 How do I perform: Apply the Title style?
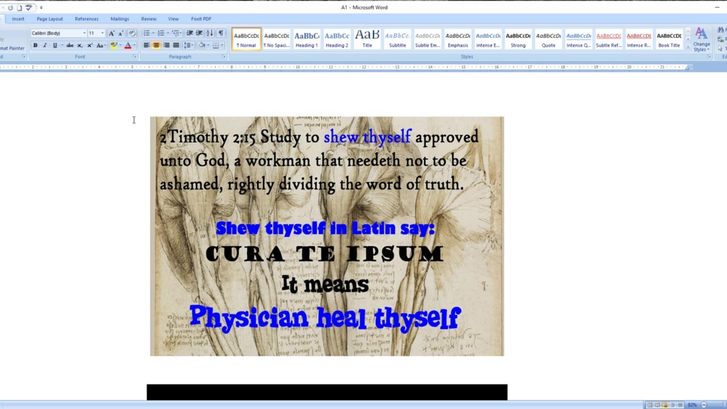[x=367, y=39]
